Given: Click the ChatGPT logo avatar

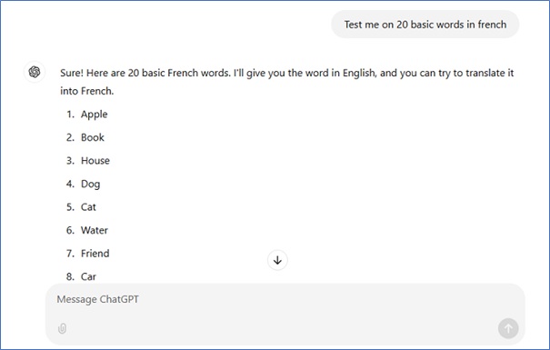Looking at the screenshot, I should point(35,72).
